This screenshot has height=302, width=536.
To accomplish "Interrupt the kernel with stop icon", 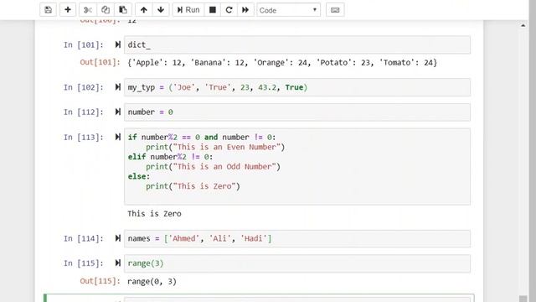I will tap(212, 10).
